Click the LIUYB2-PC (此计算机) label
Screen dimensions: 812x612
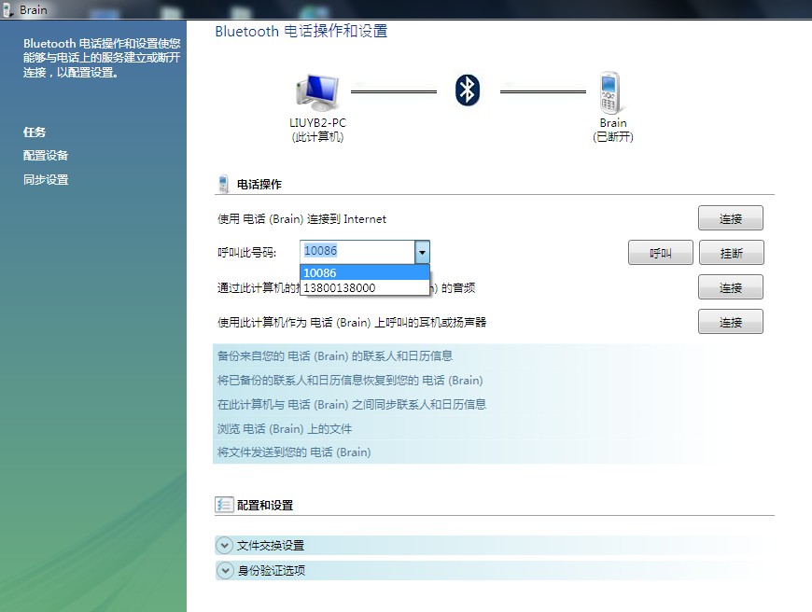pyautogui.click(x=317, y=130)
